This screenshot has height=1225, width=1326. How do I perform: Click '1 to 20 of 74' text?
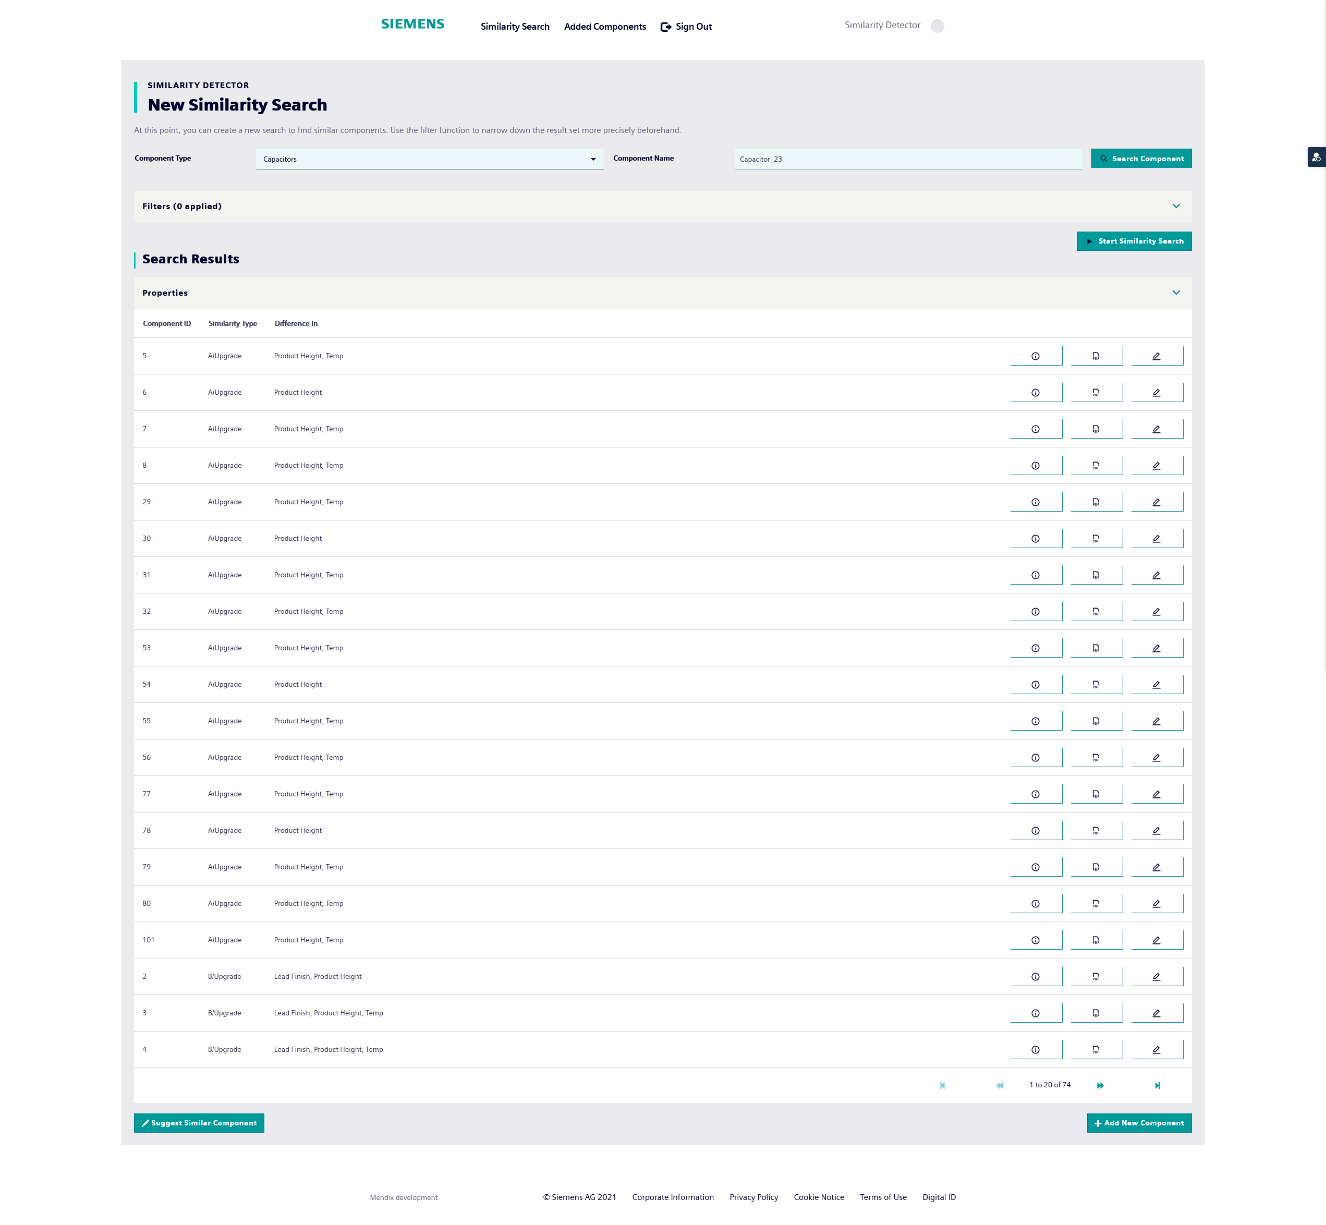click(x=1050, y=1085)
